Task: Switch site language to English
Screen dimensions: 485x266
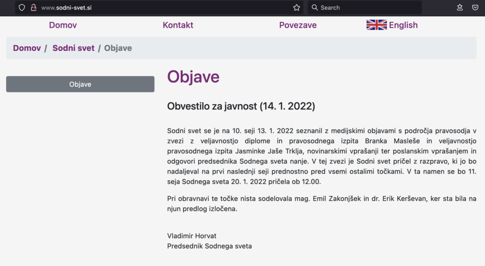Action: (403, 25)
